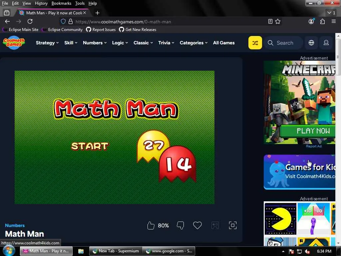Open tracking protection shield icon
Image resolution: width=341 pixels, height=256 pixels.
63,22
